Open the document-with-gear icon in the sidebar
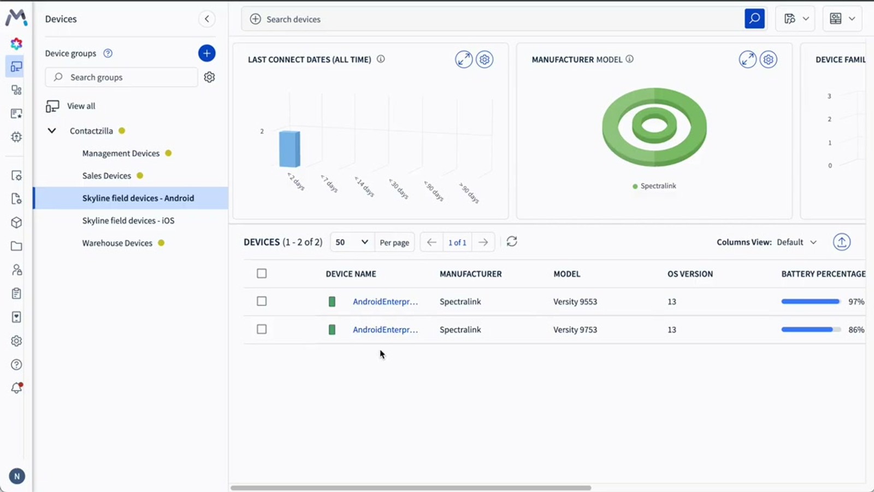 pos(16,199)
